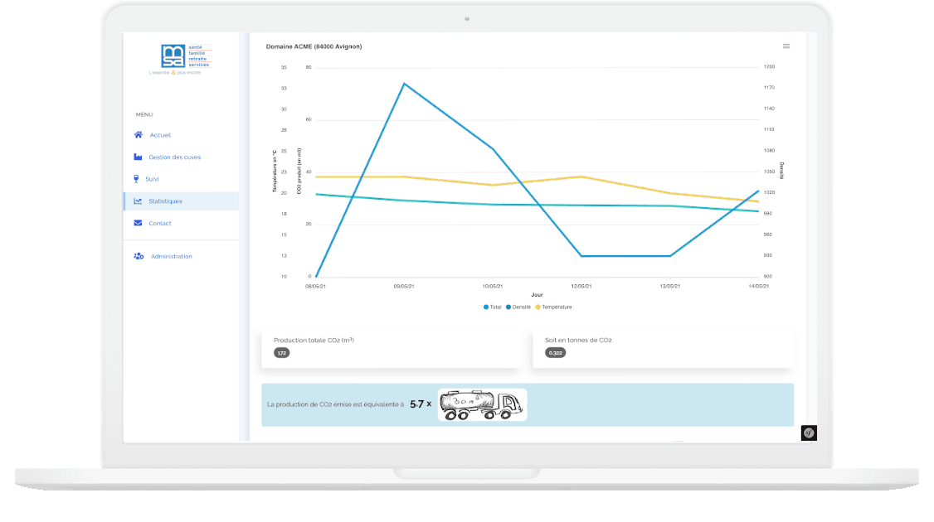Click the Suivi wine glass icon
Viewport: 934px width, 522px height.
137,179
